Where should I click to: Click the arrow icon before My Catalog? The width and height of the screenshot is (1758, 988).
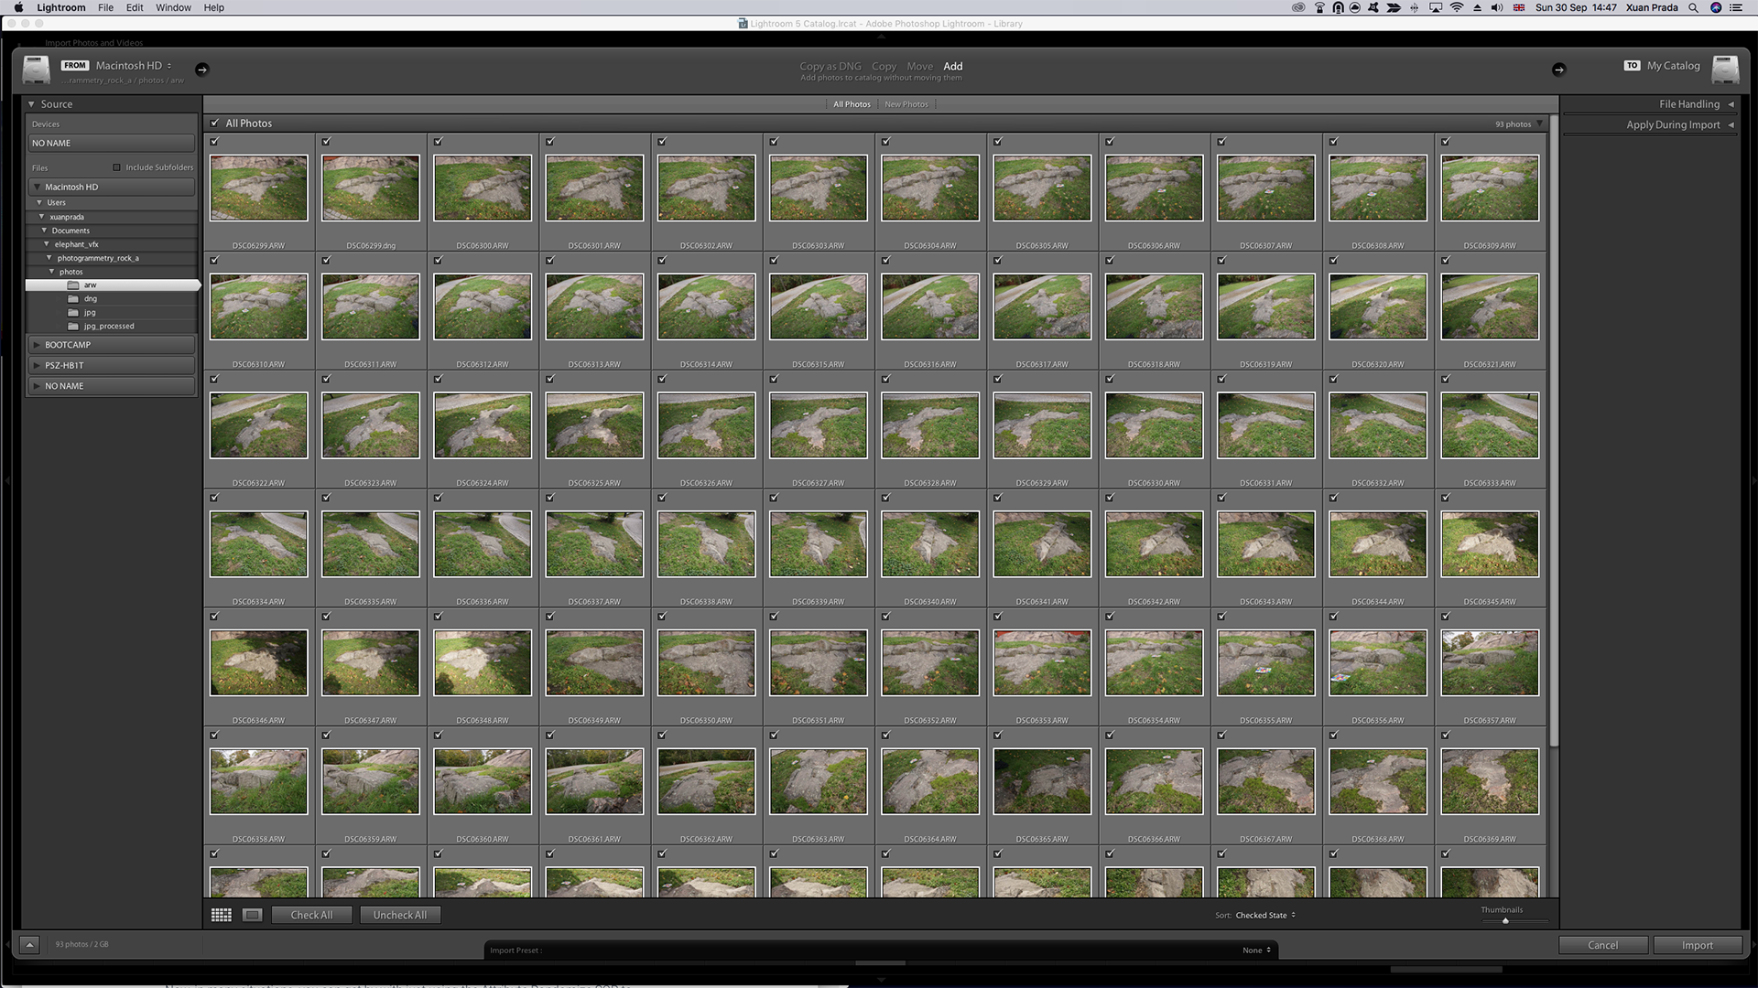click(1558, 70)
